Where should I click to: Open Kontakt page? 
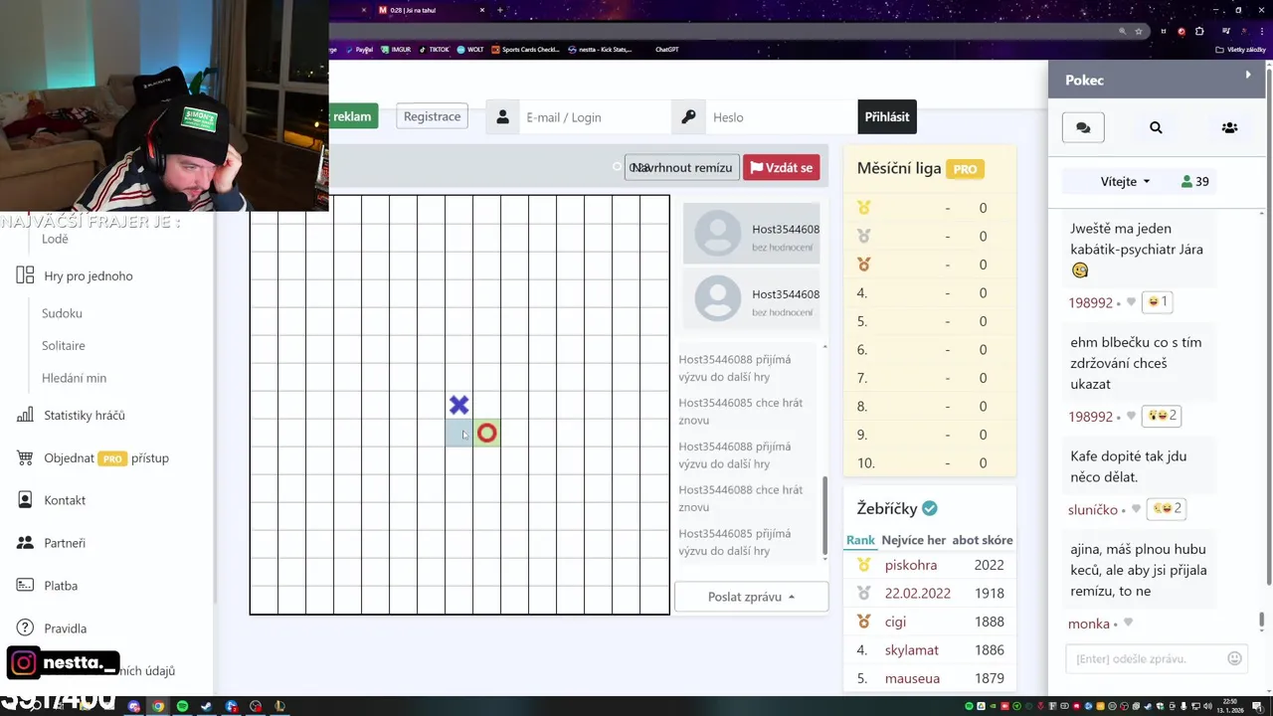pos(65,500)
